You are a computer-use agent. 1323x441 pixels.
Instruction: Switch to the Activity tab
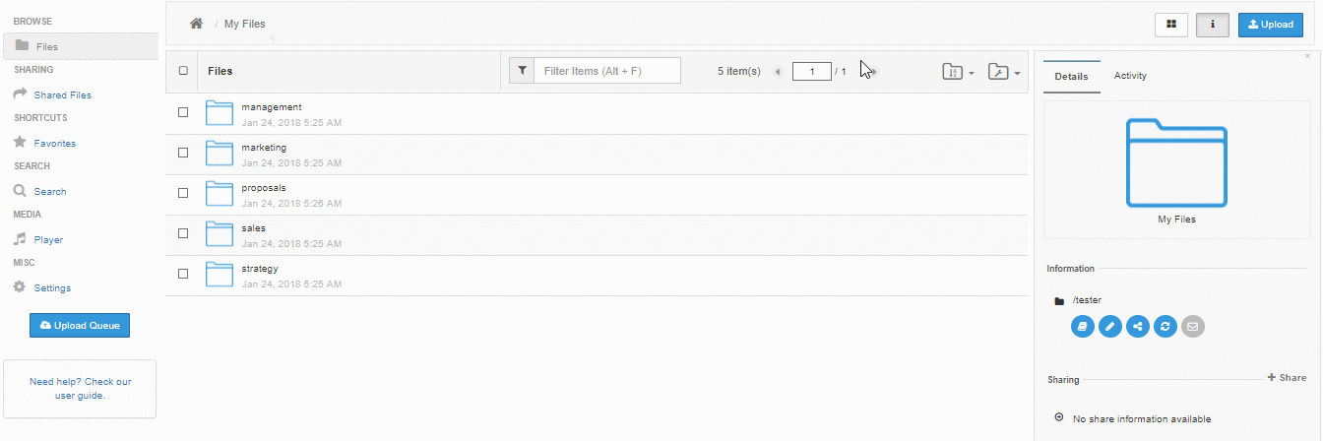click(x=1130, y=76)
